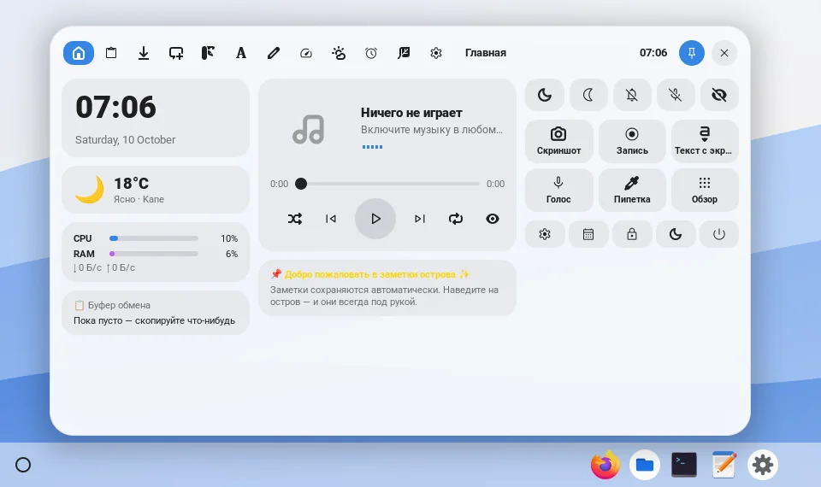This screenshot has width=821, height=487.
Task: Open the alarm clock tab
Action: pos(371,53)
